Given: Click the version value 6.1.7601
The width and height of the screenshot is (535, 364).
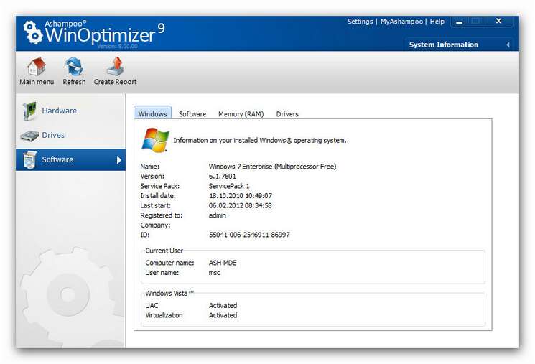Looking at the screenshot, I should tap(223, 177).
